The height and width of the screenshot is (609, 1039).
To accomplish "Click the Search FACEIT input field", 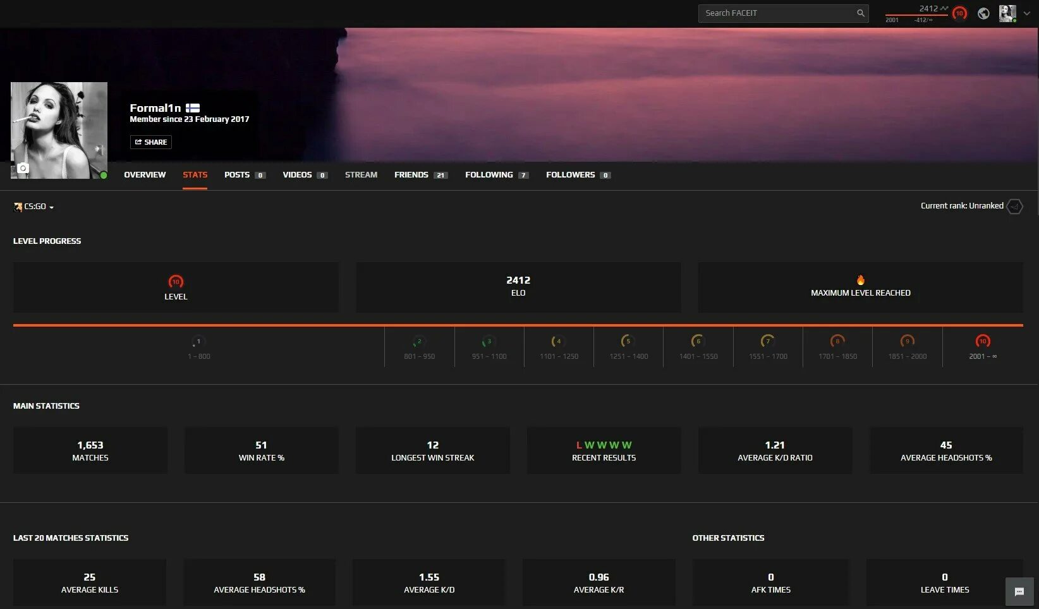I will [783, 13].
